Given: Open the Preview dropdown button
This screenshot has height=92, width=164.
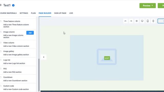Looking at the screenshot, I should (148, 6).
